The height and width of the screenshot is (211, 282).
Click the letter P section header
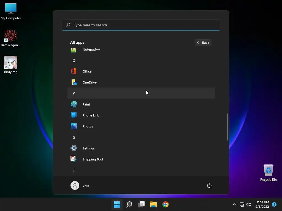141,93
